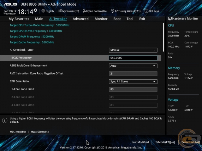Click Search on FAQ link

click(191, 142)
